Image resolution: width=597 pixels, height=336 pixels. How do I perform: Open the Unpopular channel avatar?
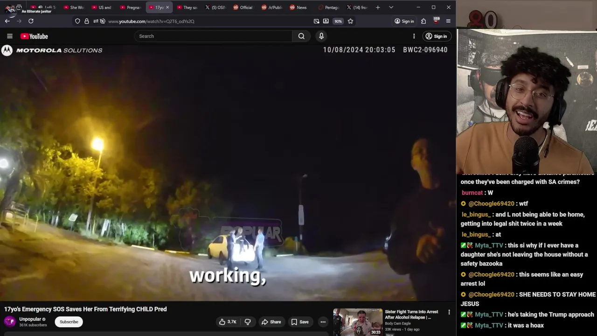click(9, 322)
